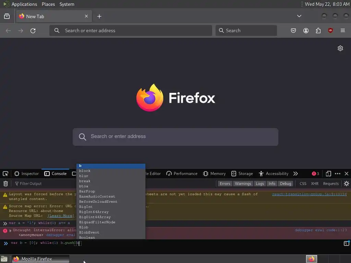Switch to the Console tab
Viewport: 351px width, 263px height.
pyautogui.click(x=56, y=174)
